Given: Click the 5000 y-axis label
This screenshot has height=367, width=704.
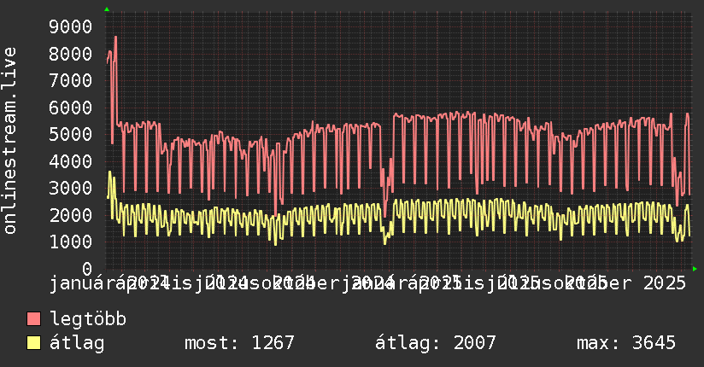Looking at the screenshot, I should click(x=71, y=134).
